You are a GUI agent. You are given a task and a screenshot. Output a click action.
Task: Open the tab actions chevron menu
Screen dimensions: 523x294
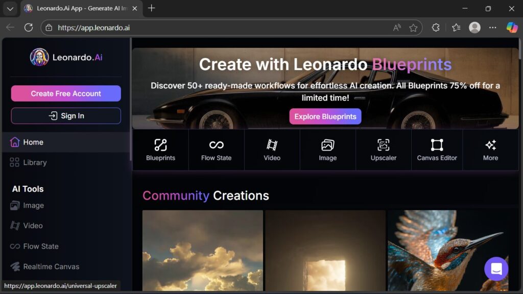click(10, 9)
